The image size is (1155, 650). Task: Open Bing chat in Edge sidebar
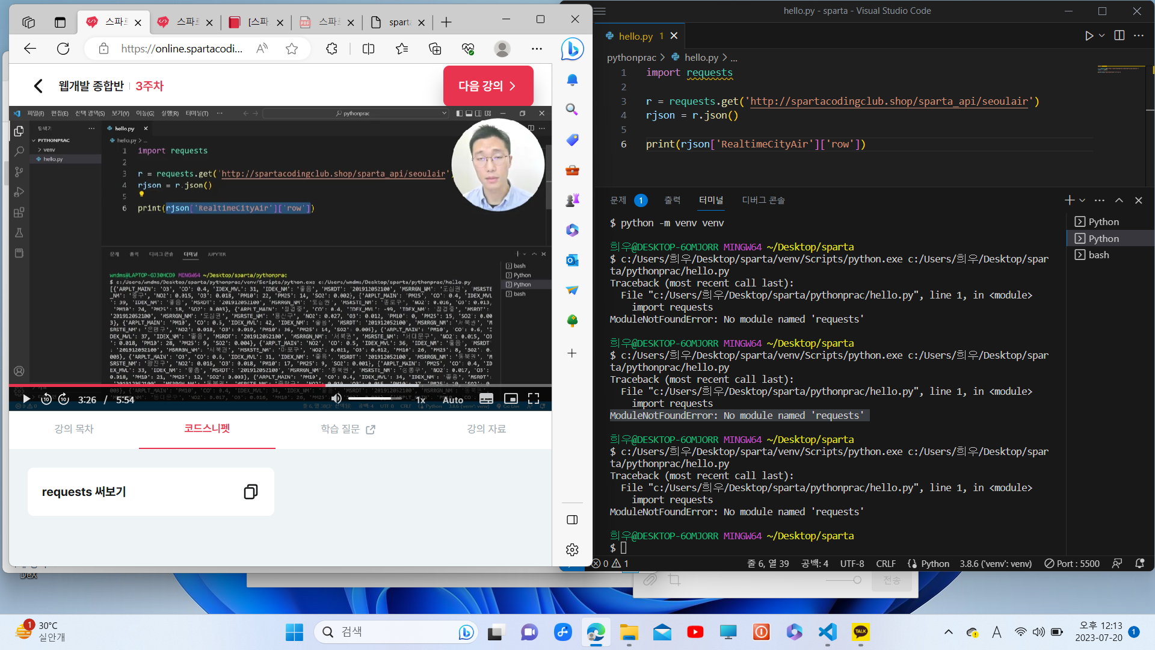[x=572, y=49]
